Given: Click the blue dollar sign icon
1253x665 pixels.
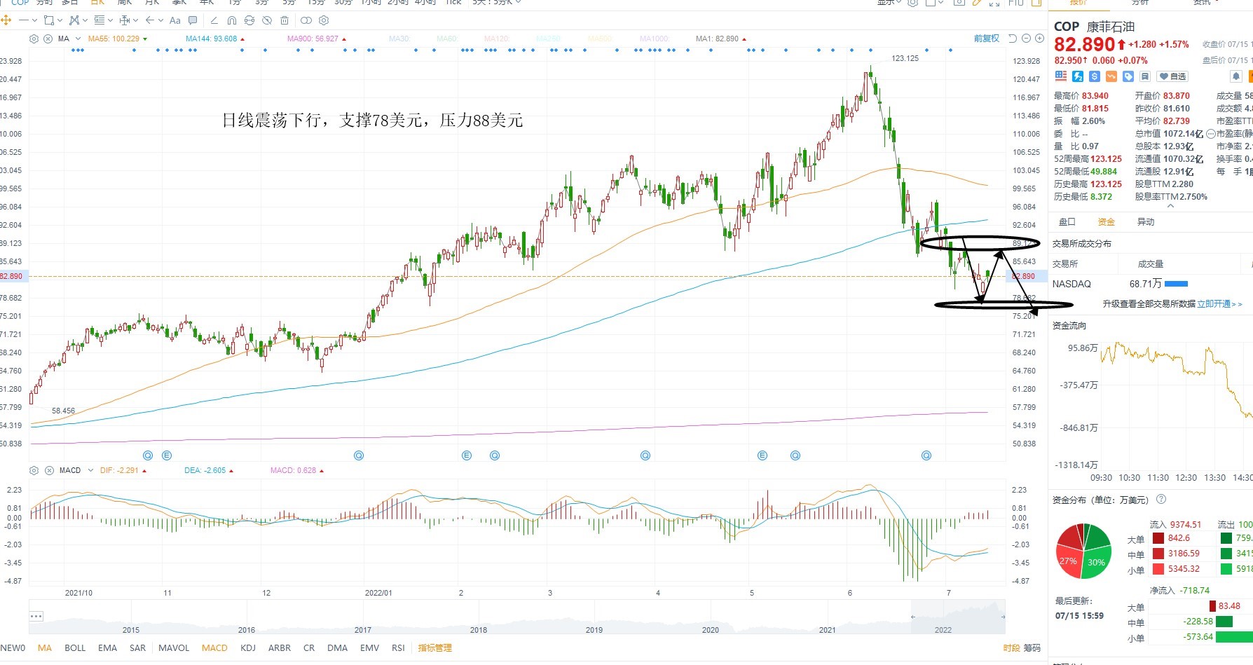Looking at the screenshot, I should [x=1095, y=76].
